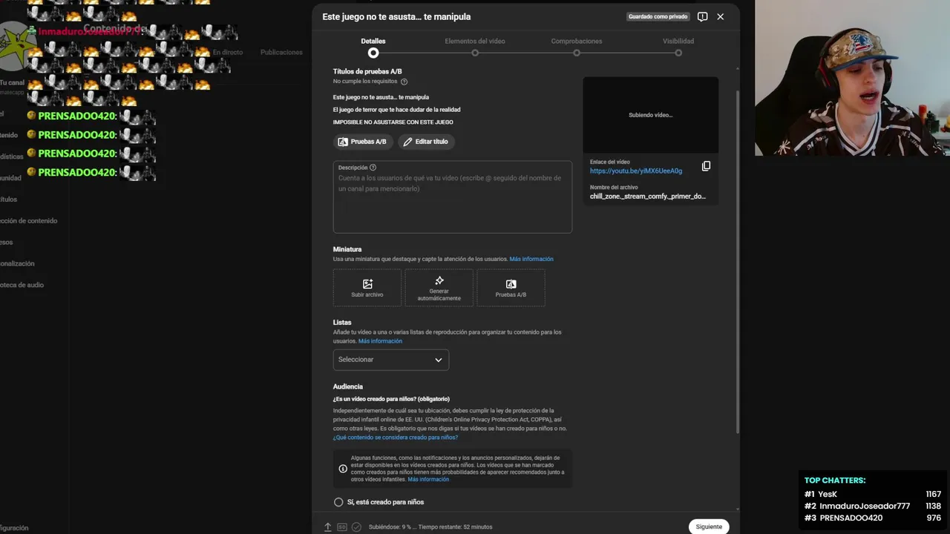The height and width of the screenshot is (534, 950).
Task: Click top chatter entry #1 YesK
Action: pos(873,494)
